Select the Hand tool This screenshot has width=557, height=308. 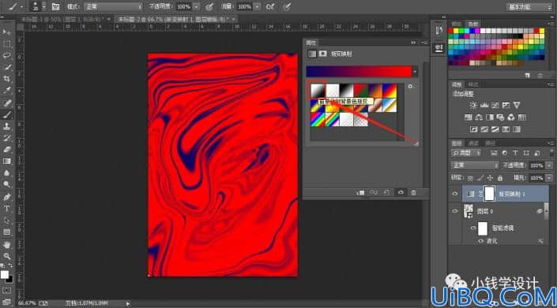tap(6, 244)
